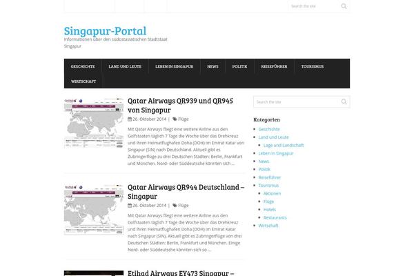Viewport: 414px width, 276px height.
Task: Click the top bar search magnifier icon
Action: point(344,6)
